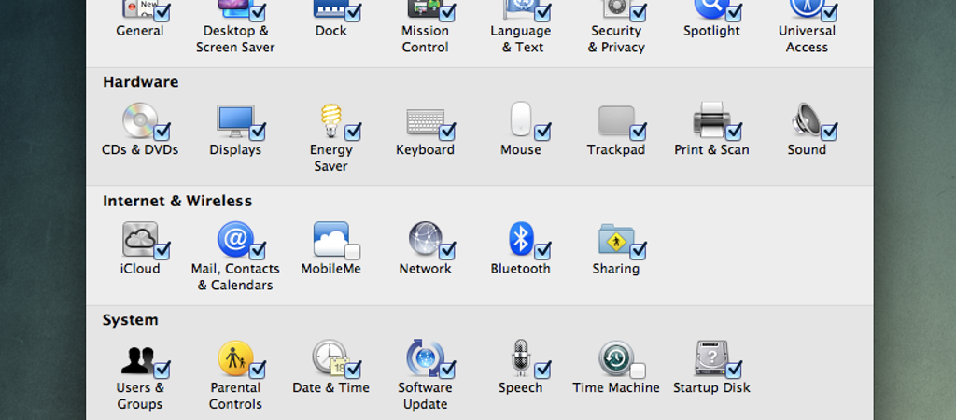Open the Speech microphone icon
The height and width of the screenshot is (420, 956).
[x=521, y=357]
